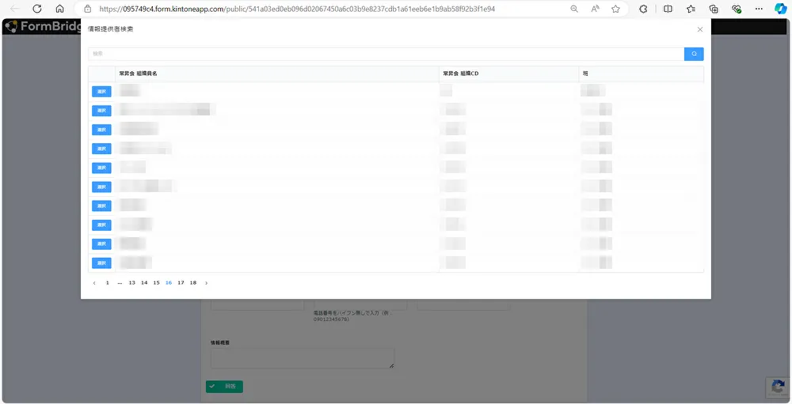Open browser Collections icon
This screenshot has width=792, height=404.
tap(714, 9)
